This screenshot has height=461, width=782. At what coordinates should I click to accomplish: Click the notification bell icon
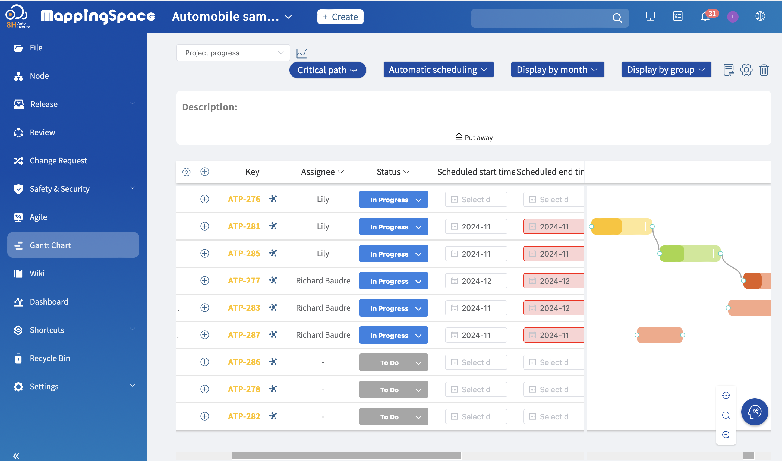[x=705, y=17]
